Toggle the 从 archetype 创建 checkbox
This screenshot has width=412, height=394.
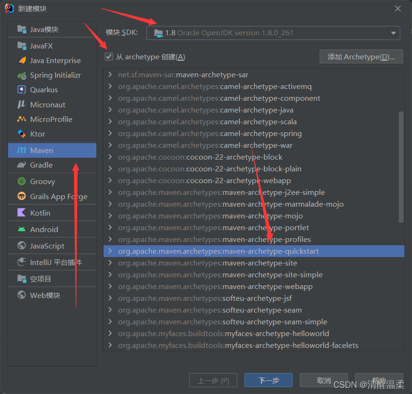(x=109, y=56)
